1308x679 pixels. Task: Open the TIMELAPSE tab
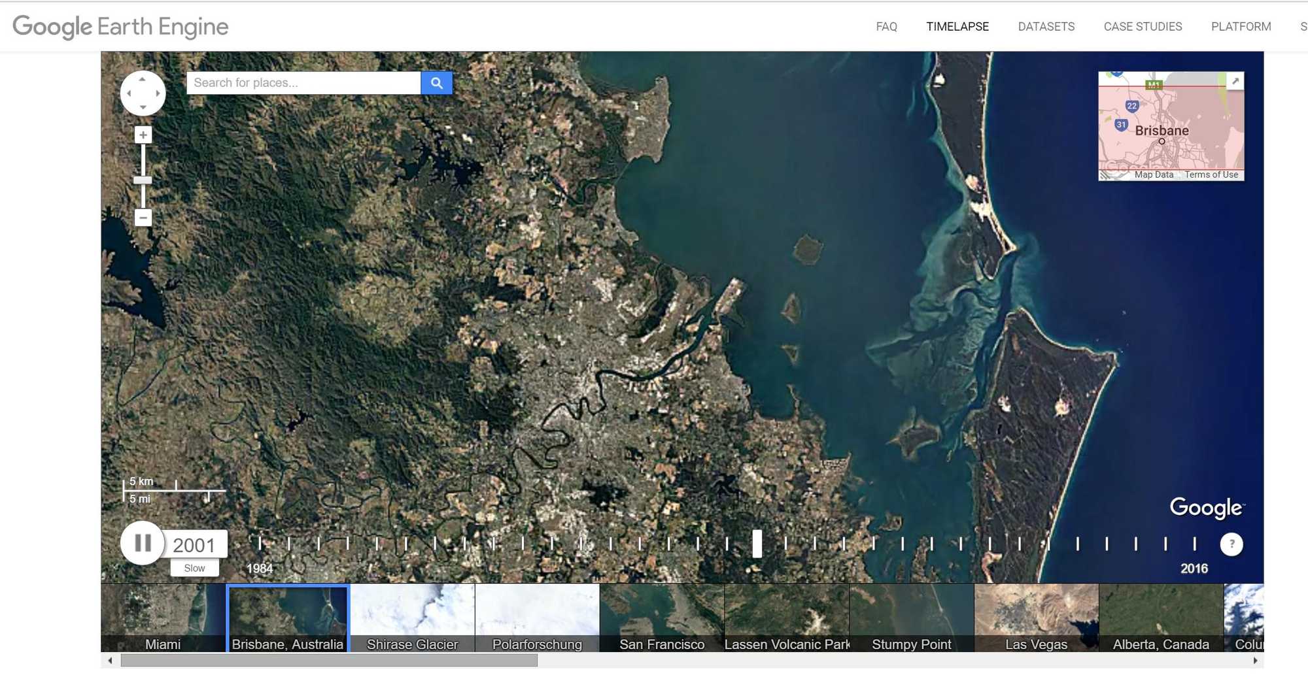[x=957, y=27]
